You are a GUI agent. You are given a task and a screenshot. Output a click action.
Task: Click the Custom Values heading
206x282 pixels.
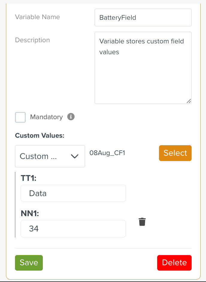pos(39,135)
